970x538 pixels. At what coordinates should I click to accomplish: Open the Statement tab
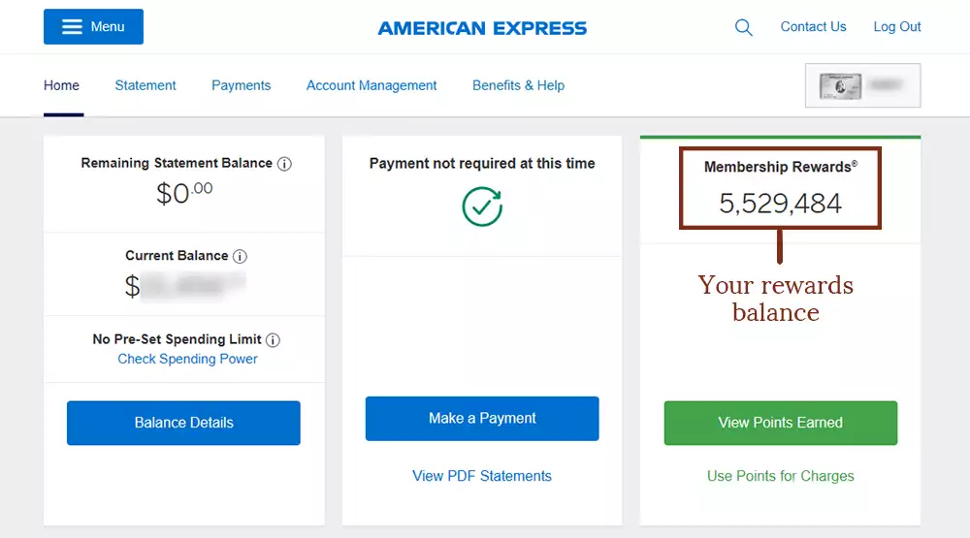145,85
